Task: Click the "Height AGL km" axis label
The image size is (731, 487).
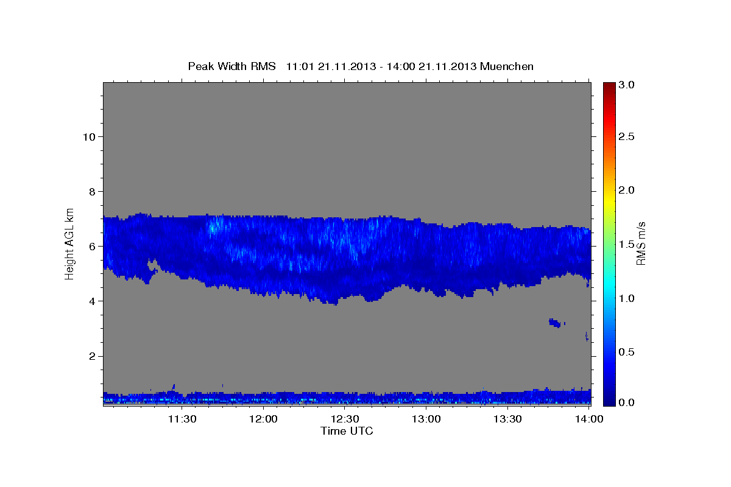Action: click(70, 243)
